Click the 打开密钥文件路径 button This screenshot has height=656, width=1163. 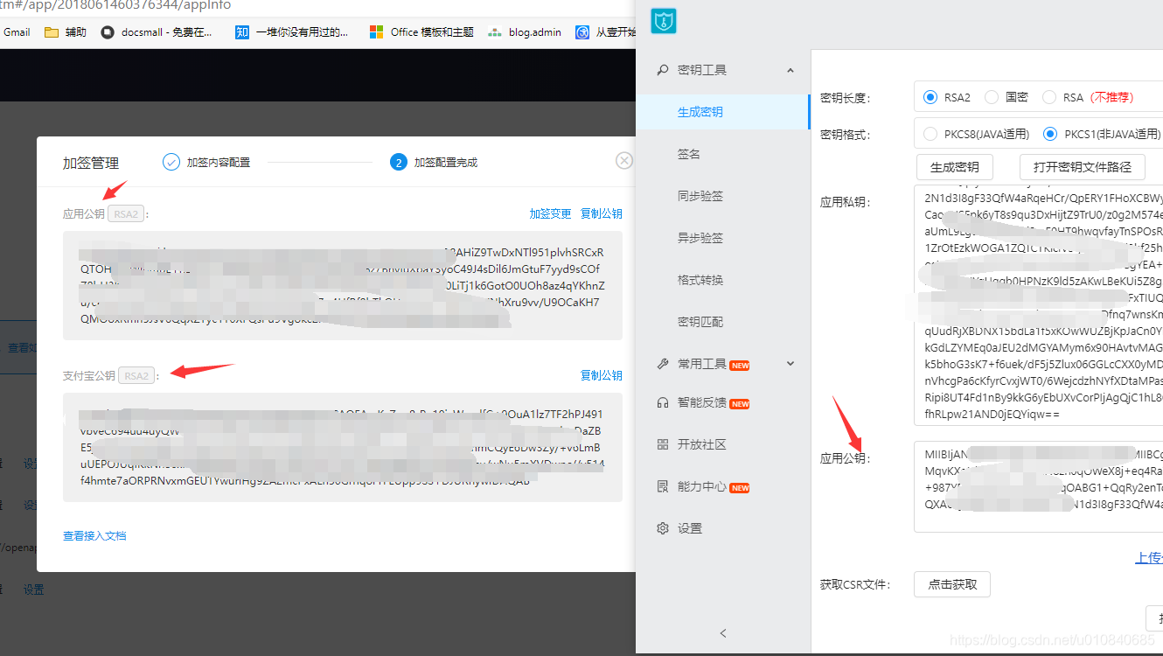(1083, 167)
